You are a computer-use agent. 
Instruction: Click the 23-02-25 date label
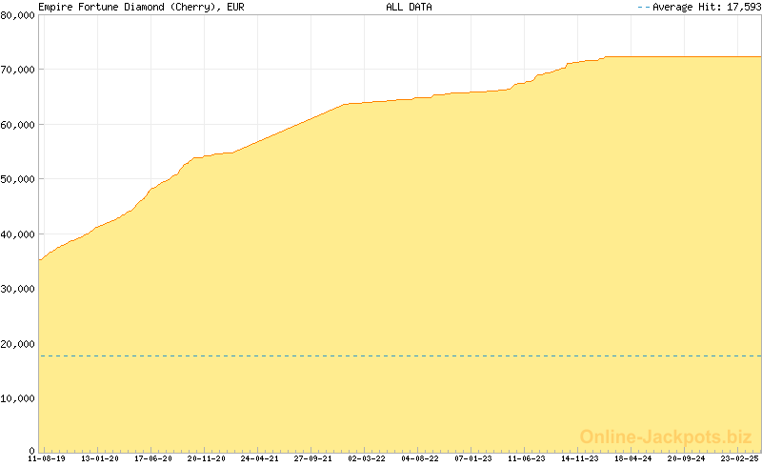click(739, 458)
